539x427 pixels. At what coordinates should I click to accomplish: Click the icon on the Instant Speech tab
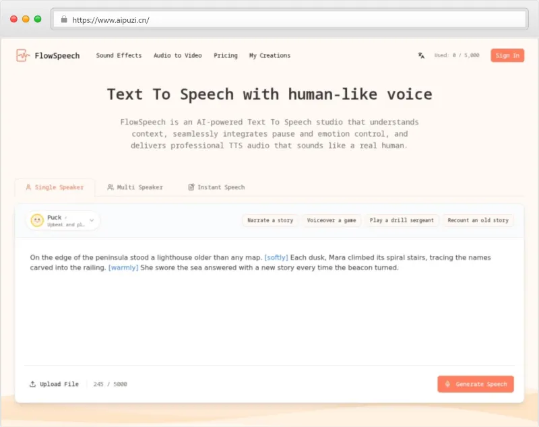192,187
